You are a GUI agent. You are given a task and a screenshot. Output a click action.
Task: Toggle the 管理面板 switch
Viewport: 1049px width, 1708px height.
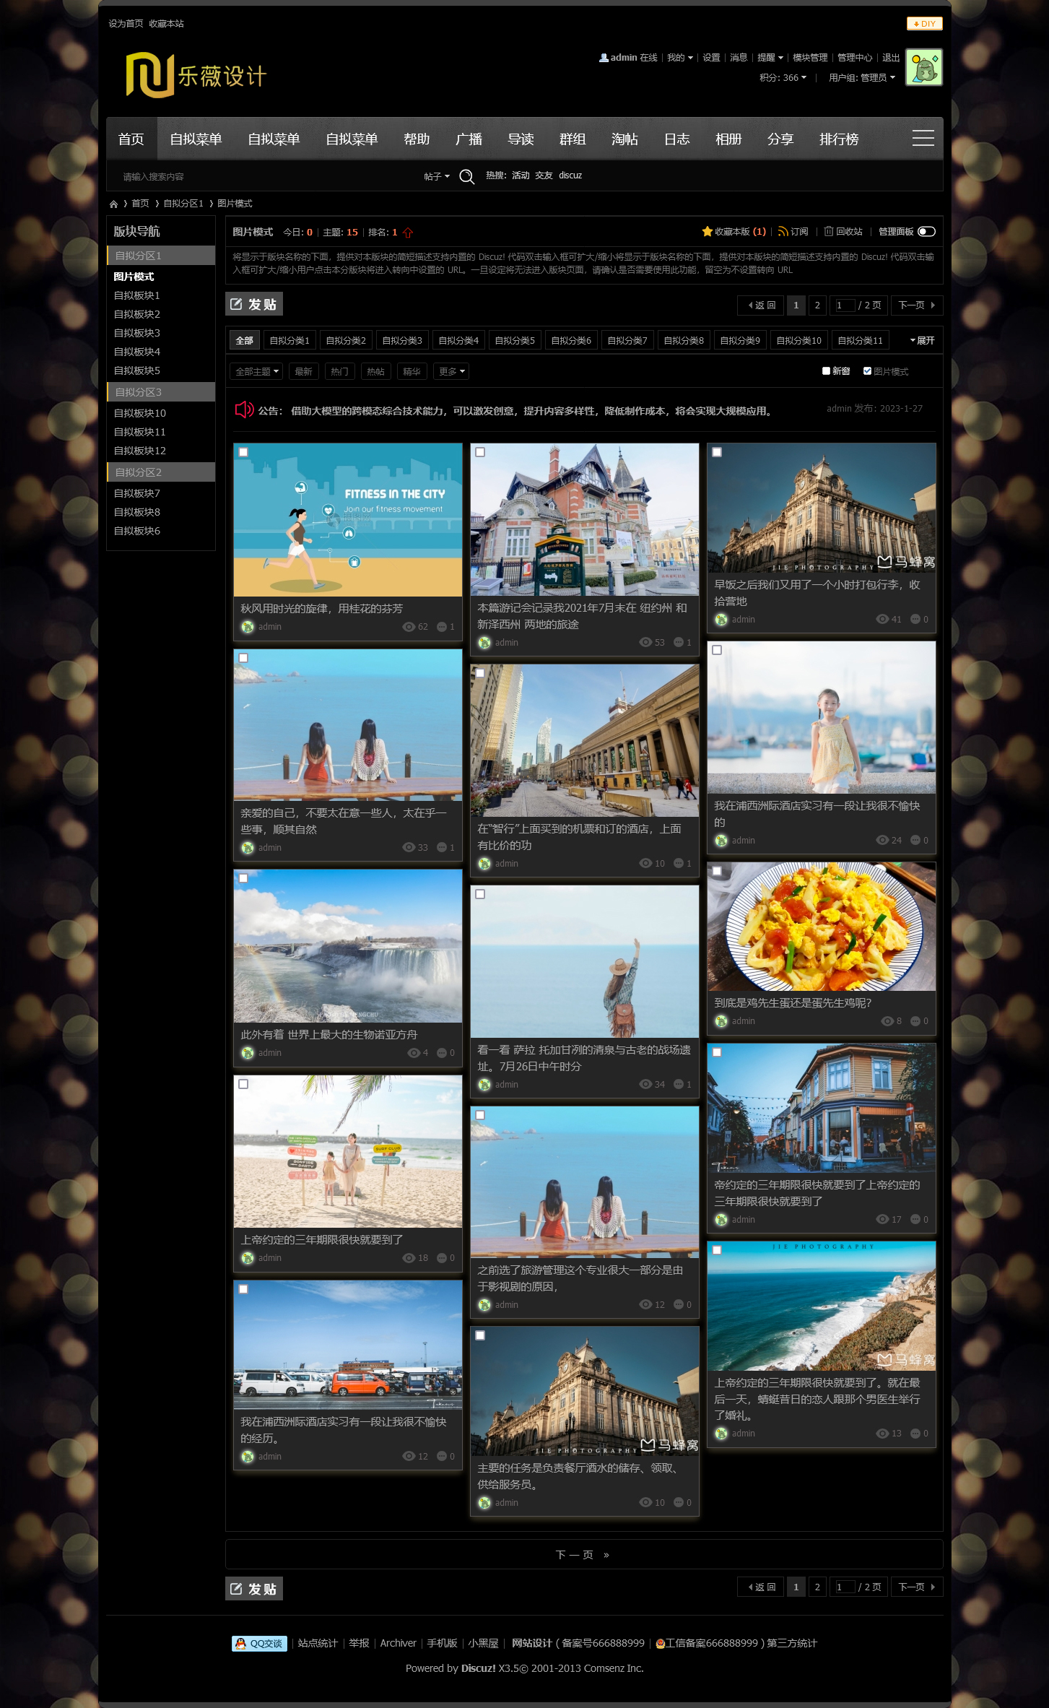pyautogui.click(x=926, y=232)
